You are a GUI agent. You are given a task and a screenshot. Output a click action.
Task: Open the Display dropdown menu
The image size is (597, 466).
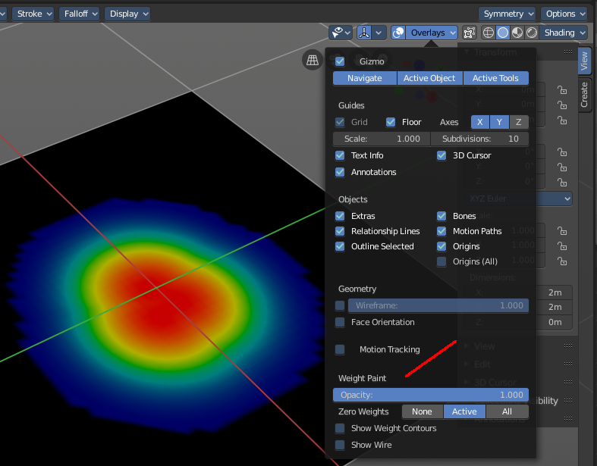127,14
